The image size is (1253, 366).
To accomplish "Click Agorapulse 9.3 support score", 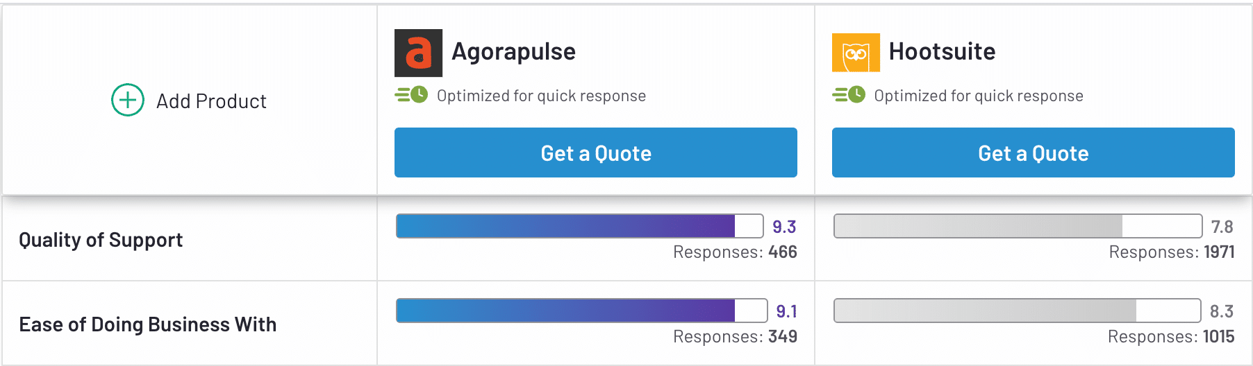I will 784,227.
